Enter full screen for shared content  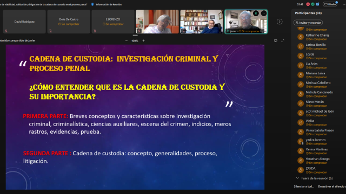pos(283,40)
